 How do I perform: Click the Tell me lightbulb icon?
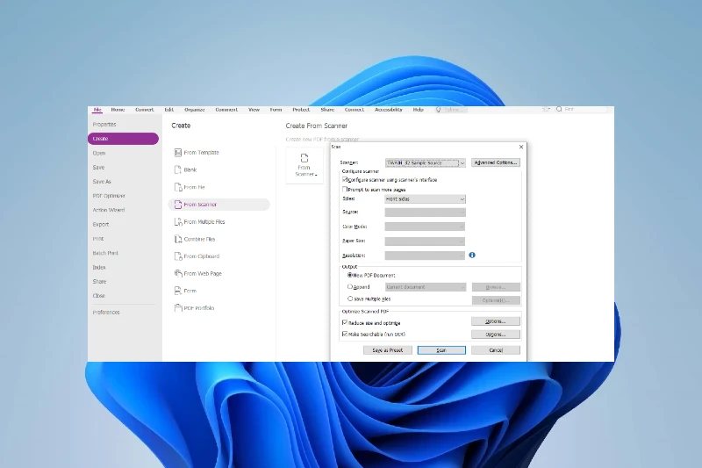(438, 109)
